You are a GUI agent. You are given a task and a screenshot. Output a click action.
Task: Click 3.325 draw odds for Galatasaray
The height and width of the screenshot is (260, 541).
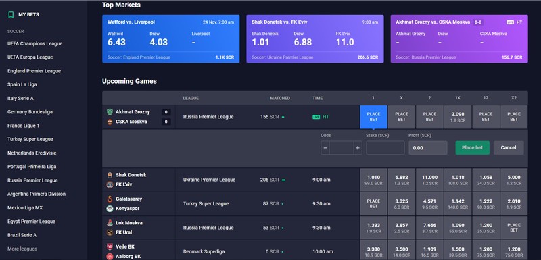click(x=401, y=204)
